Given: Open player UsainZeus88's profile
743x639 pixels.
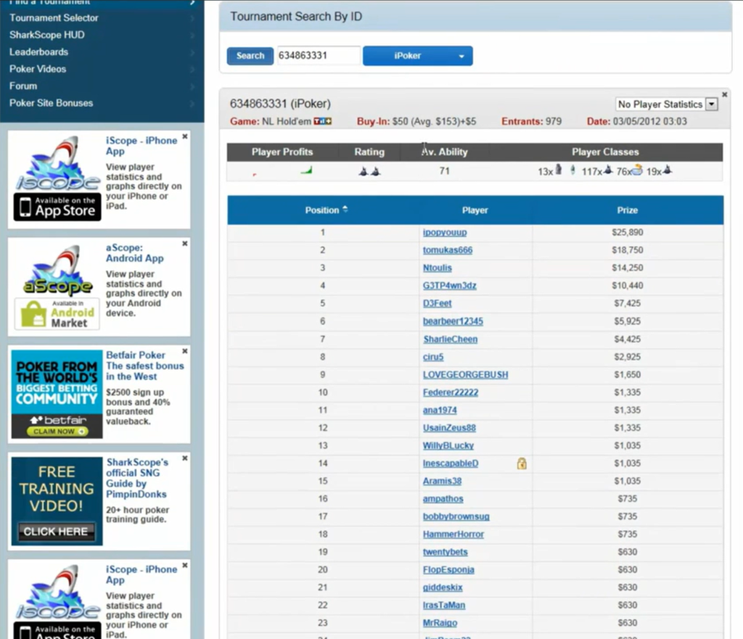Looking at the screenshot, I should [449, 428].
